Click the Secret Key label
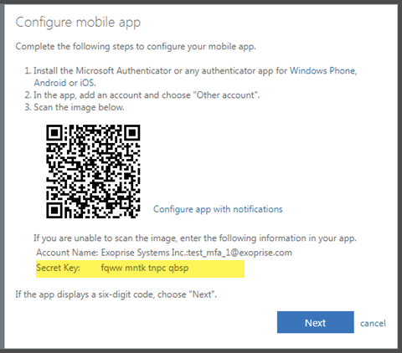Image resolution: width=402 pixels, height=353 pixels. click(x=58, y=268)
